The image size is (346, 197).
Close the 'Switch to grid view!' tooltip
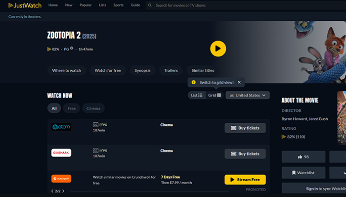pos(239,82)
